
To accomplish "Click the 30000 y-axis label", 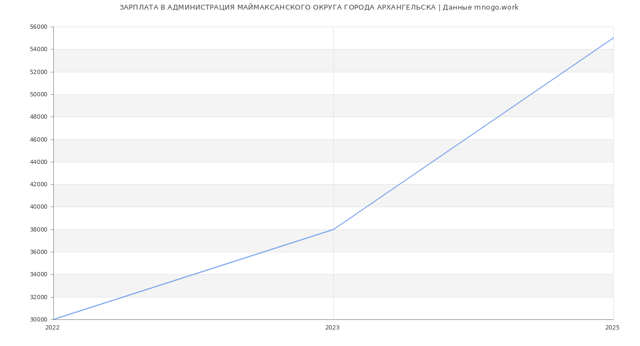I will [x=39, y=320].
